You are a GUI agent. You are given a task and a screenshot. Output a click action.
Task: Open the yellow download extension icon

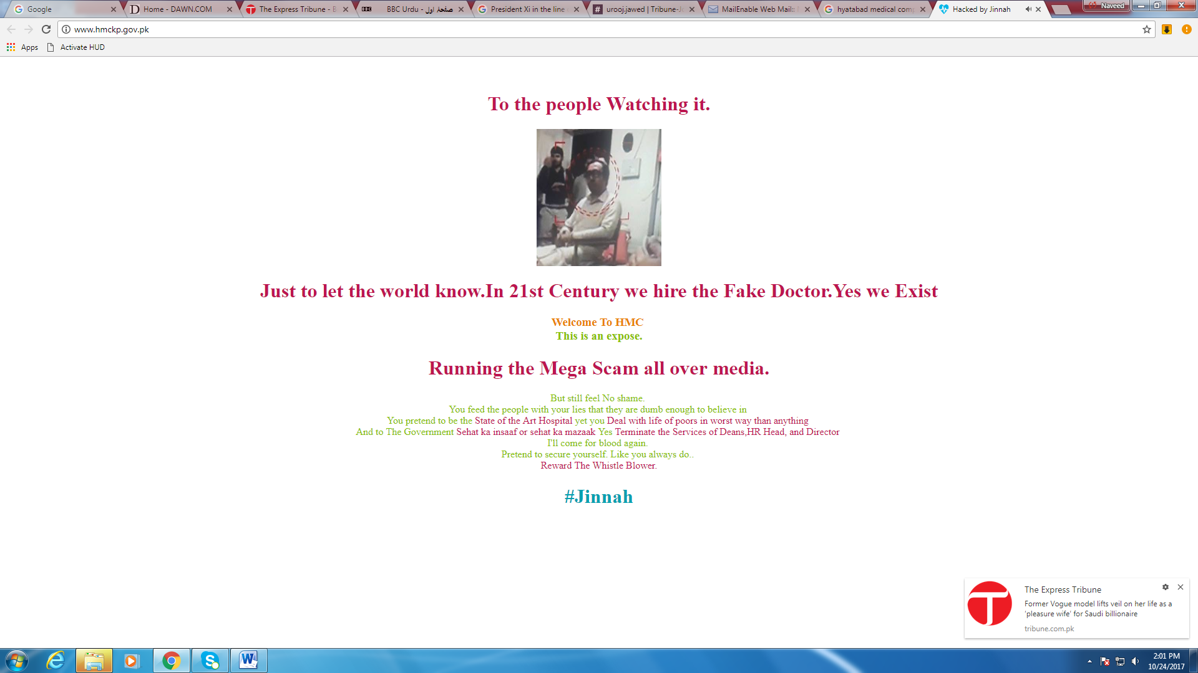click(x=1167, y=29)
